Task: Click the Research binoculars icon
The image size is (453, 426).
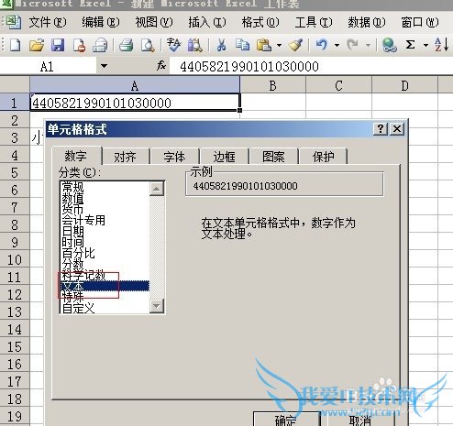Action: (x=195, y=45)
